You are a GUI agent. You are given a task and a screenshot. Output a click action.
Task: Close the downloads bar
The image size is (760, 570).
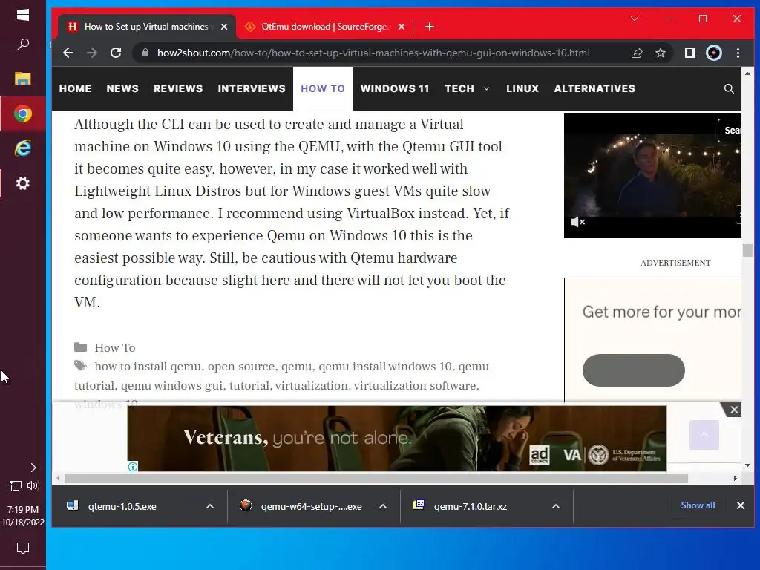(x=740, y=505)
